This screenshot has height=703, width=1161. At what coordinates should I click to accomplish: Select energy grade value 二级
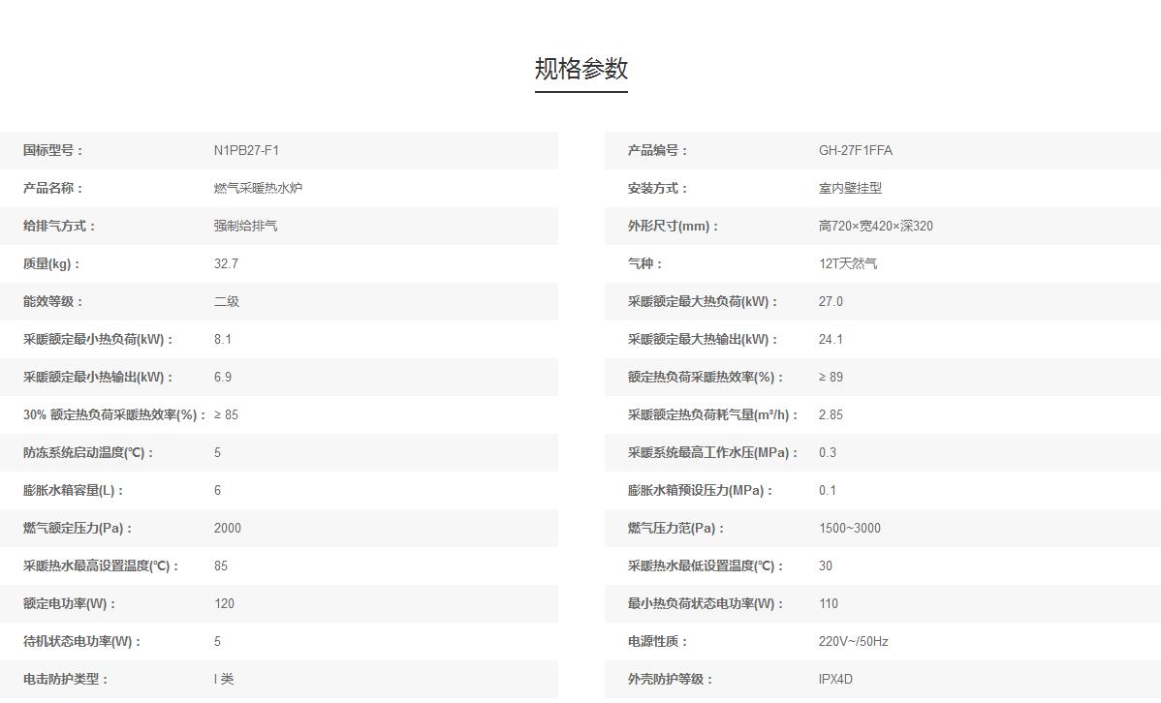point(227,301)
